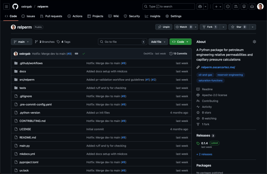Viewport: 267px width, 174px height.
Task: Open the green Code dropdown
Action: (180, 42)
